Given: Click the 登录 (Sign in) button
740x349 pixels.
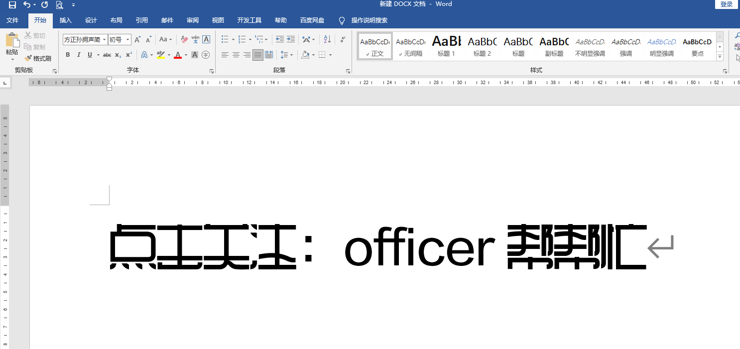Looking at the screenshot, I should point(727,4).
